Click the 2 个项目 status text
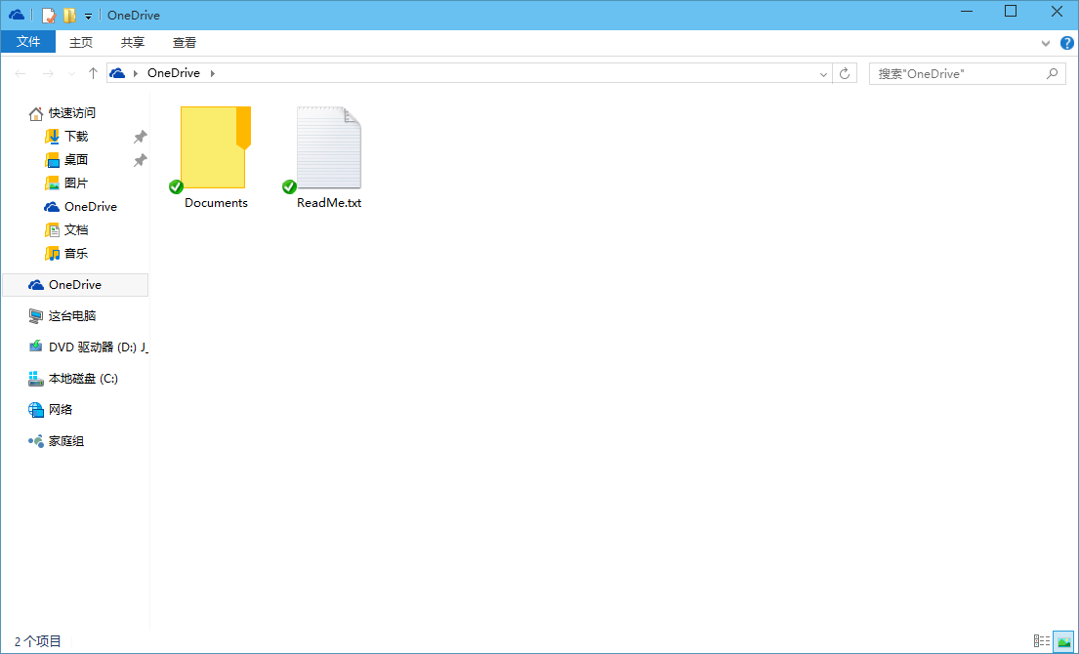This screenshot has height=654, width=1079. (x=38, y=641)
